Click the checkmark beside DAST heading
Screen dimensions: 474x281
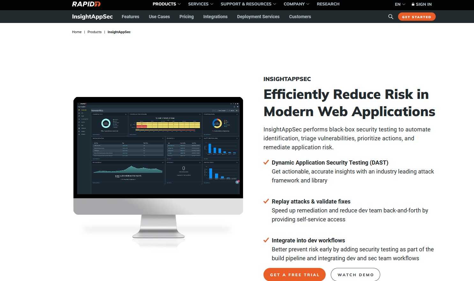[266, 162]
